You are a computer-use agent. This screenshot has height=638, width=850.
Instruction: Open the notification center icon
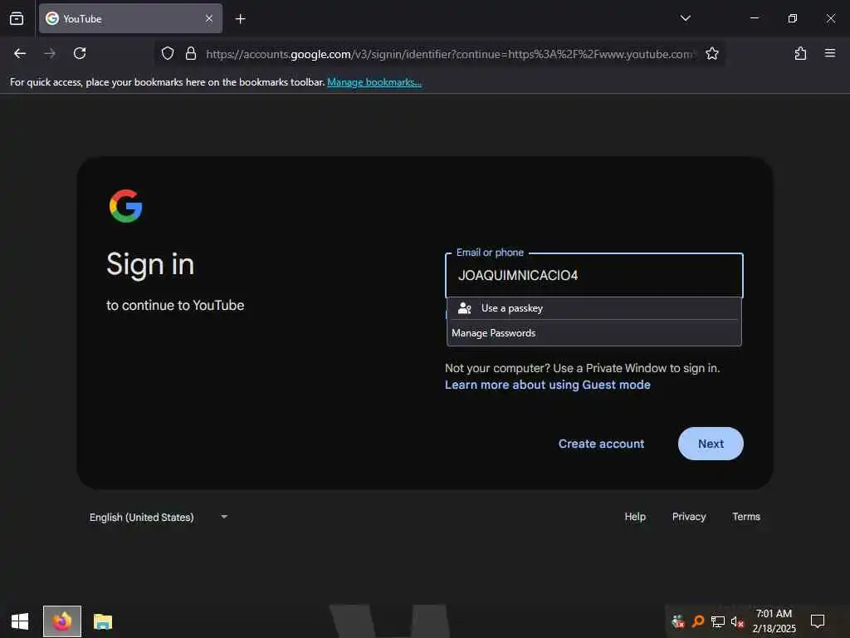point(817,621)
